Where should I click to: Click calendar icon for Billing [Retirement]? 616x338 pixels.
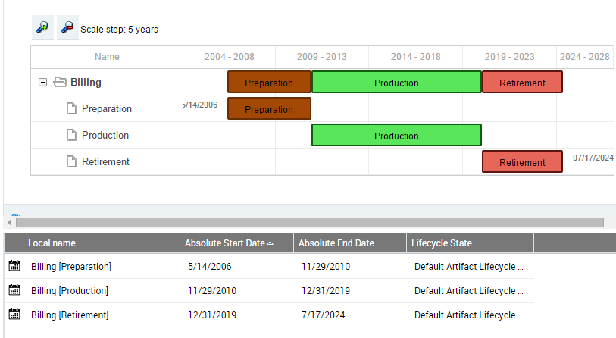(x=14, y=315)
